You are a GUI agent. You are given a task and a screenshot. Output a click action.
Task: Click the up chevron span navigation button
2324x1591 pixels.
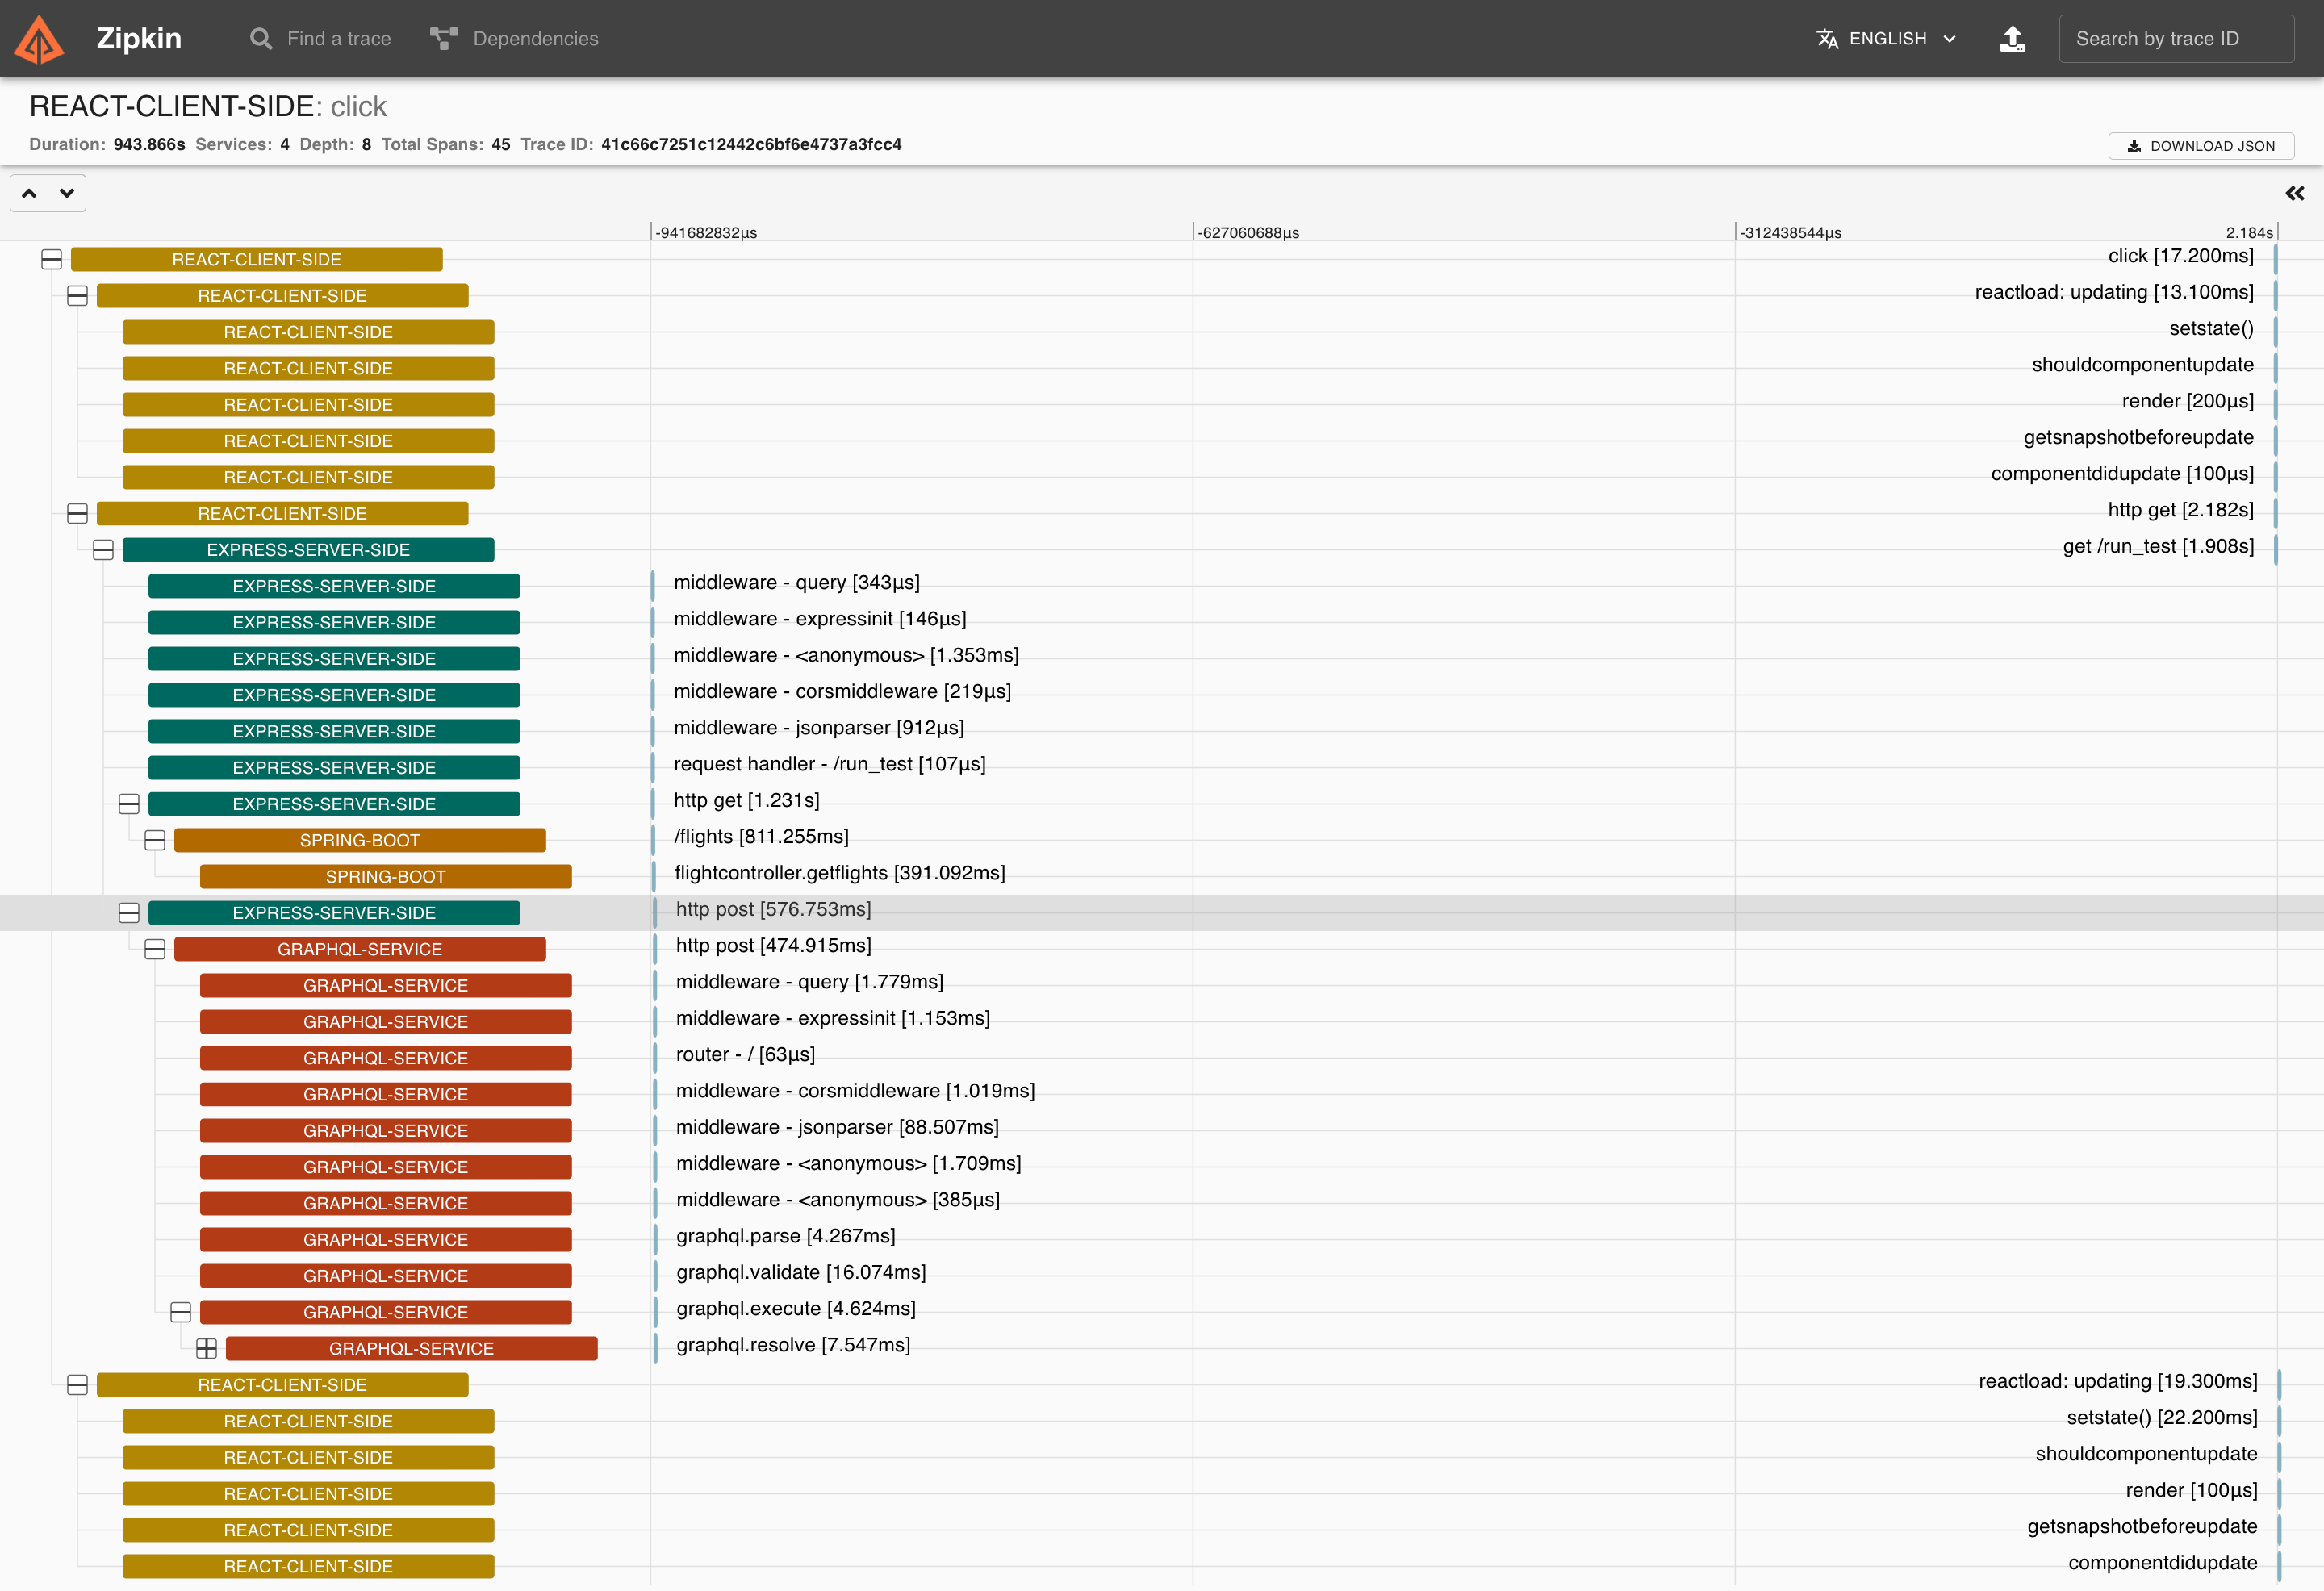29,193
